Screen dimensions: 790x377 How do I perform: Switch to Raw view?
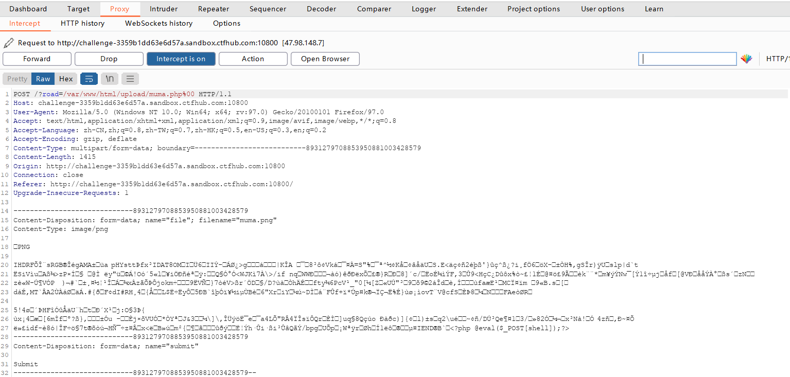(43, 79)
